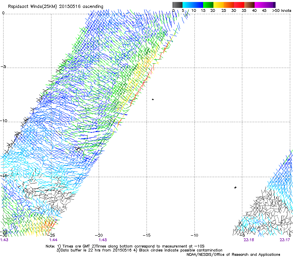Click the small island marker near -8 latitude
The width and height of the screenshot is (293, 257).
pos(153,100)
